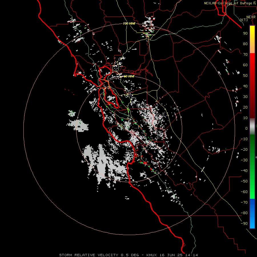Select the positive "80" velocity scale label

(x=245, y=44)
